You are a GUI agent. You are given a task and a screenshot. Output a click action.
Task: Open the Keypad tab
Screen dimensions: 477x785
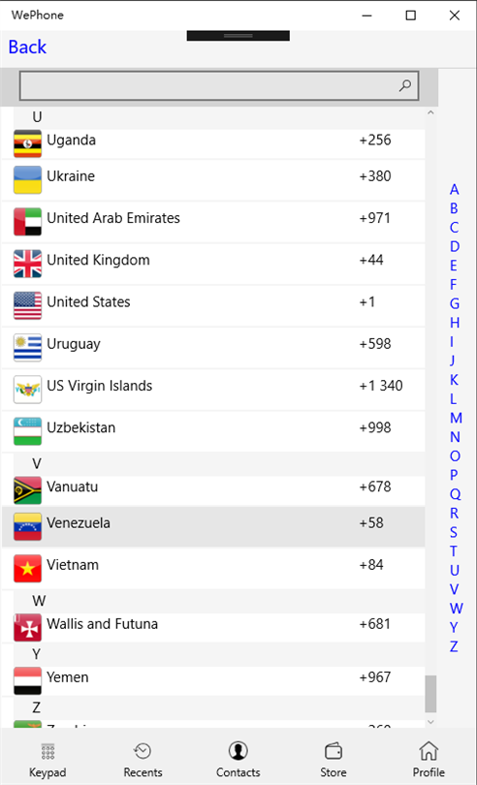(48, 760)
